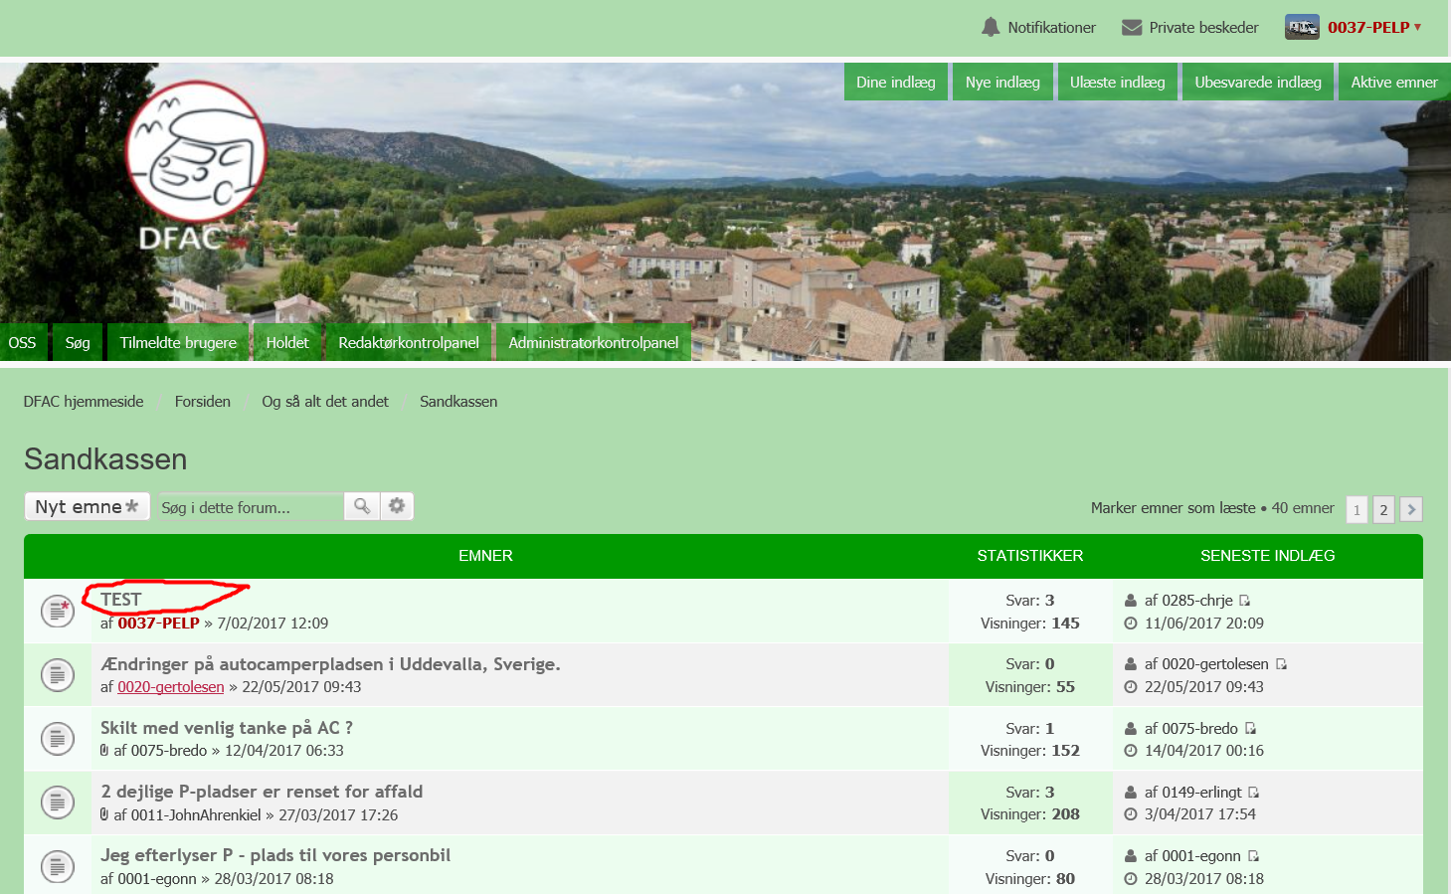1451x894 pixels.
Task: Open Private beskeder envelope icon
Action: [x=1132, y=28]
